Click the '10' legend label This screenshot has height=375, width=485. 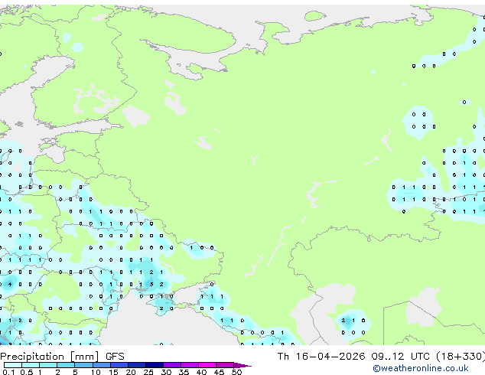[96, 372]
